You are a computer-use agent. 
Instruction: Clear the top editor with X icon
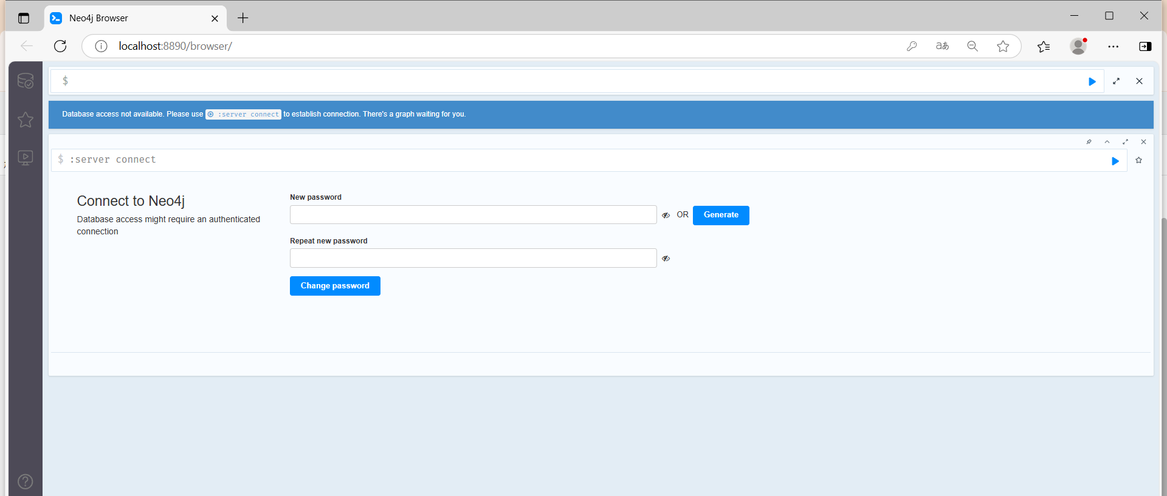1139,81
